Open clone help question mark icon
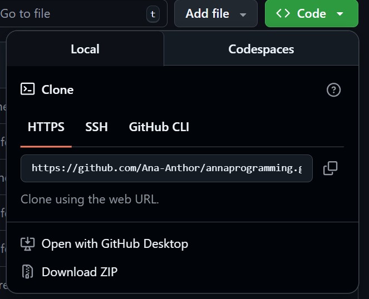This screenshot has width=369, height=299. tap(333, 90)
